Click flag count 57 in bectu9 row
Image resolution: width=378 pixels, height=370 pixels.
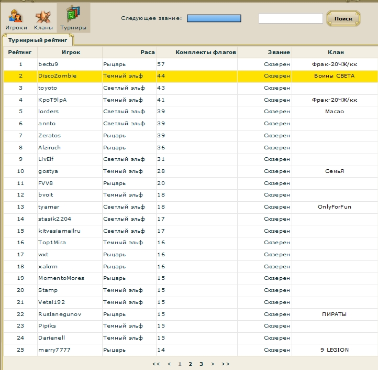coord(161,64)
